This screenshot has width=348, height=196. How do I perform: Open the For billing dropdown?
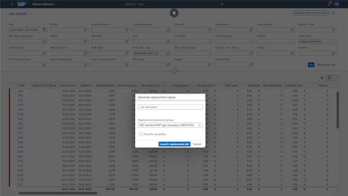point(209,41)
